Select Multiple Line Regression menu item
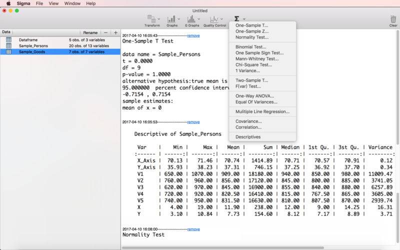The width and height of the screenshot is (400, 250). click(x=262, y=111)
